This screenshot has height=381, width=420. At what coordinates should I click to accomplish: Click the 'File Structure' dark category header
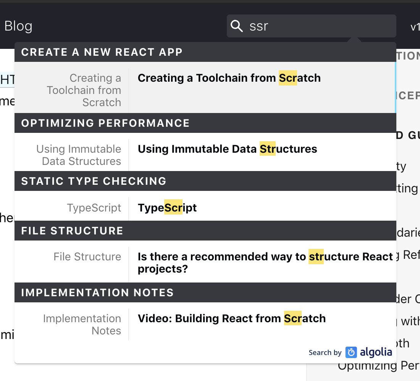[72, 231]
